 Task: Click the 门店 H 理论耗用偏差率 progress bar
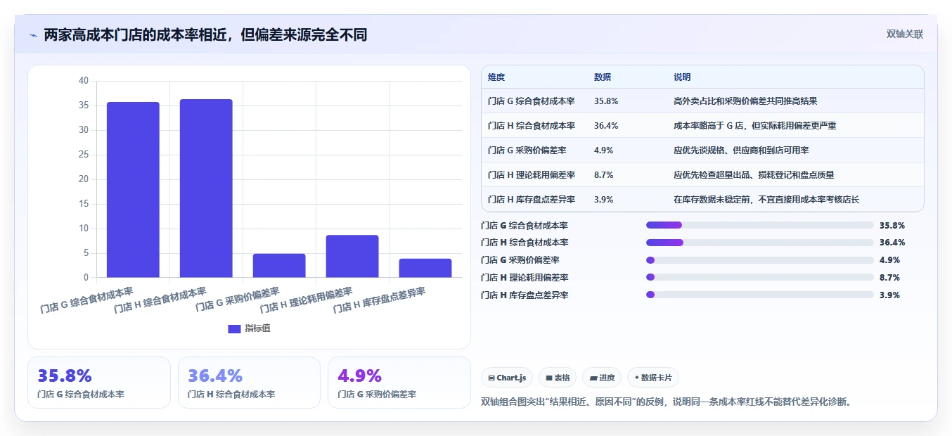point(759,278)
